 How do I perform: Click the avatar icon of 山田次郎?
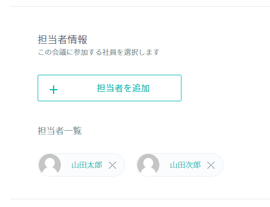pyautogui.click(x=148, y=165)
